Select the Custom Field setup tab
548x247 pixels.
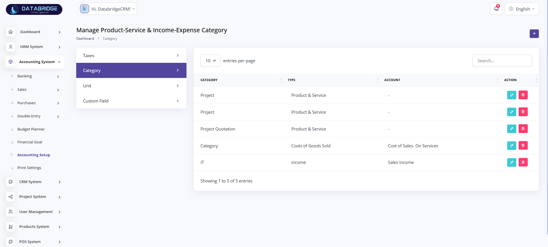tap(131, 101)
